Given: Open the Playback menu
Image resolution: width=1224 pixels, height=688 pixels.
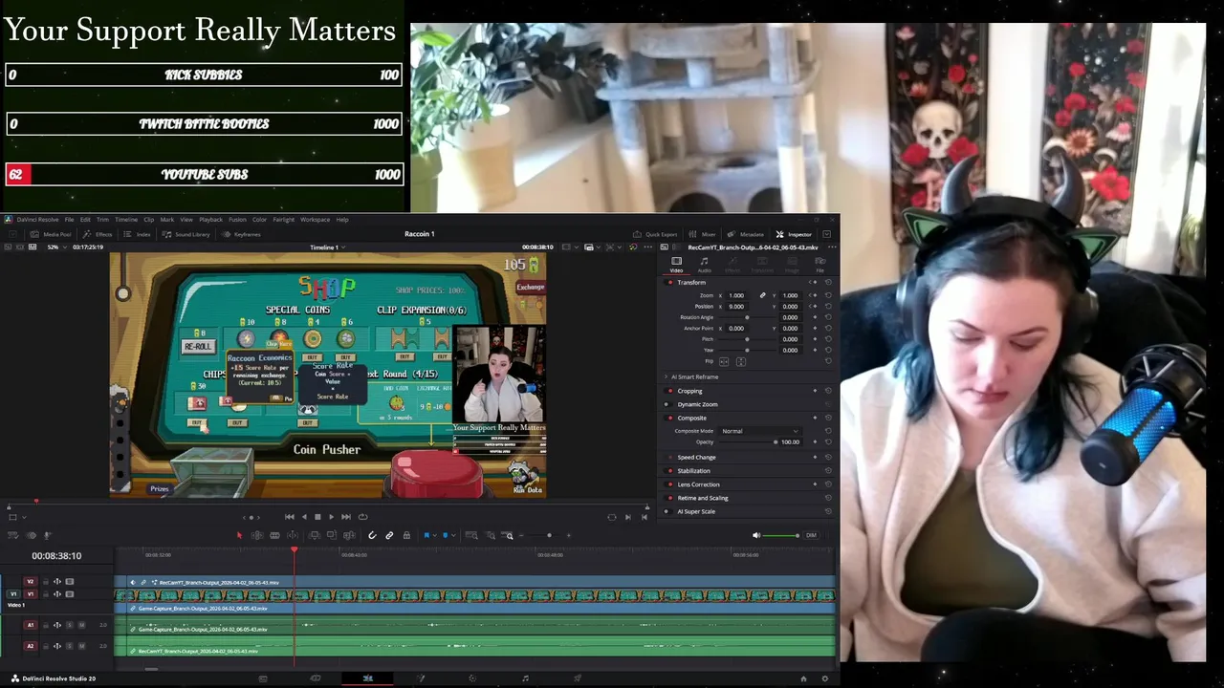Looking at the screenshot, I should coord(210,220).
